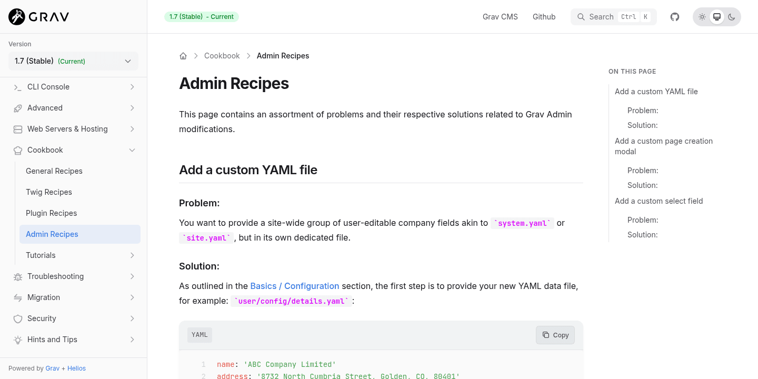Open the version selector dropdown
Viewport: 758px width, 379px height.
73,61
